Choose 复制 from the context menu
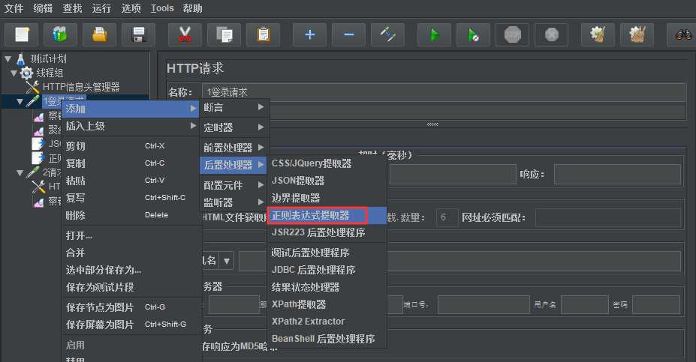696x362 pixels. point(131,163)
